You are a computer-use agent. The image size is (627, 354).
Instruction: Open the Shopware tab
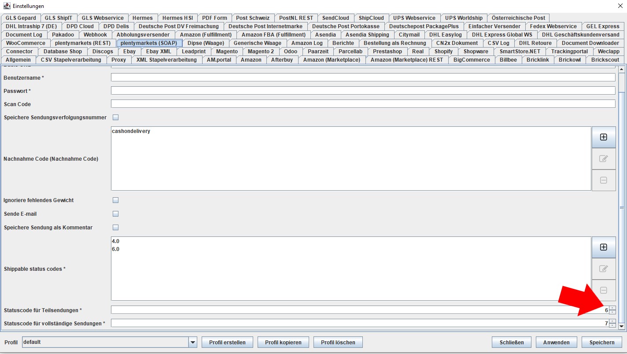pos(476,52)
